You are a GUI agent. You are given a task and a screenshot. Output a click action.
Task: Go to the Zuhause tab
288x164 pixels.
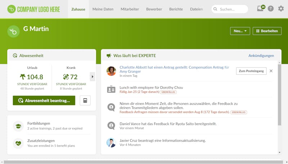click(78, 9)
